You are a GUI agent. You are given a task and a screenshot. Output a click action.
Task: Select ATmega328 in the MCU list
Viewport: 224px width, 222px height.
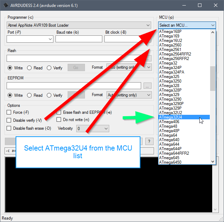click(x=184, y=86)
